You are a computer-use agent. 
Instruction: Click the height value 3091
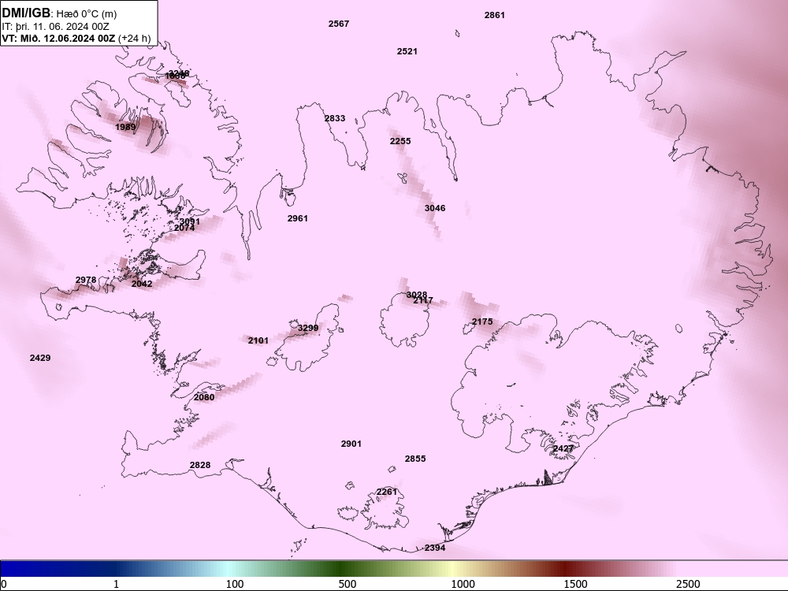pos(189,221)
